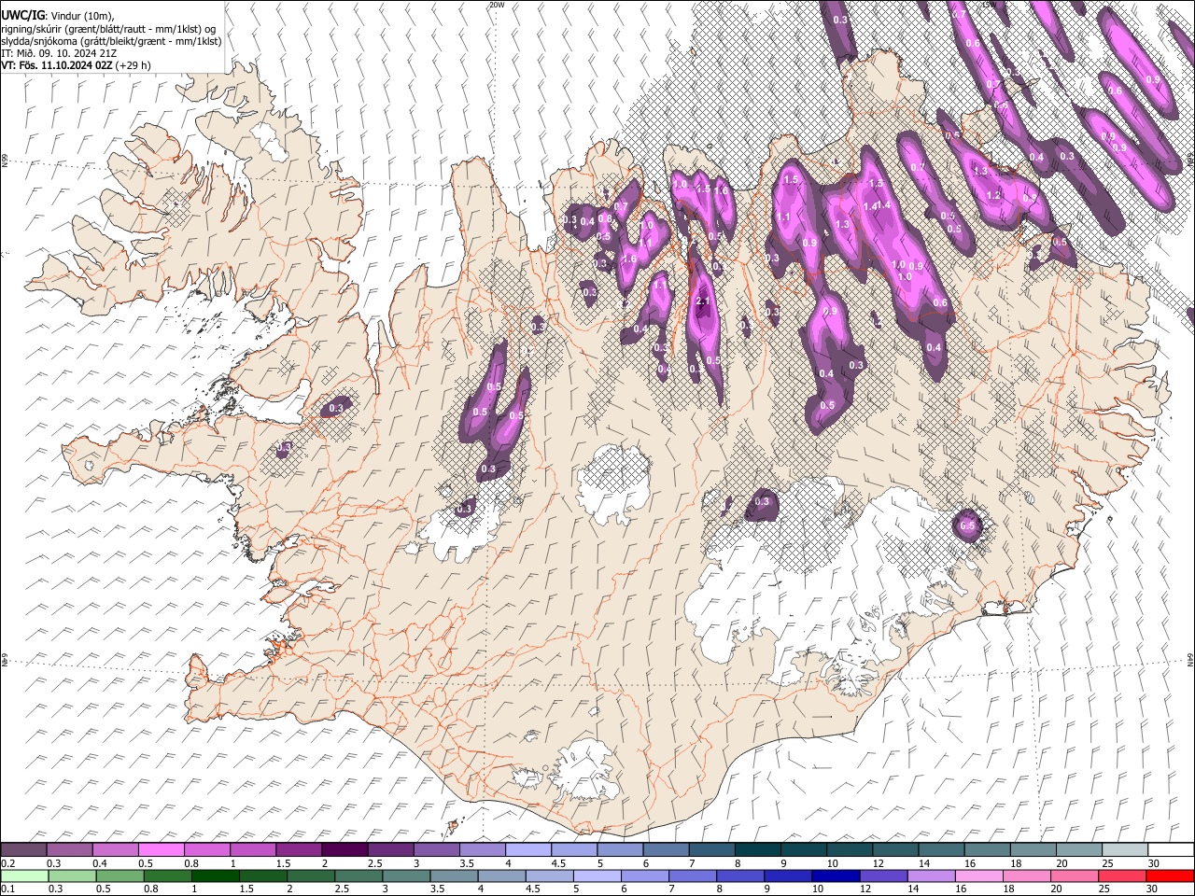Click the '0.2' label in the purple legend row
This screenshot has width=1195, height=896.
tap(7, 863)
